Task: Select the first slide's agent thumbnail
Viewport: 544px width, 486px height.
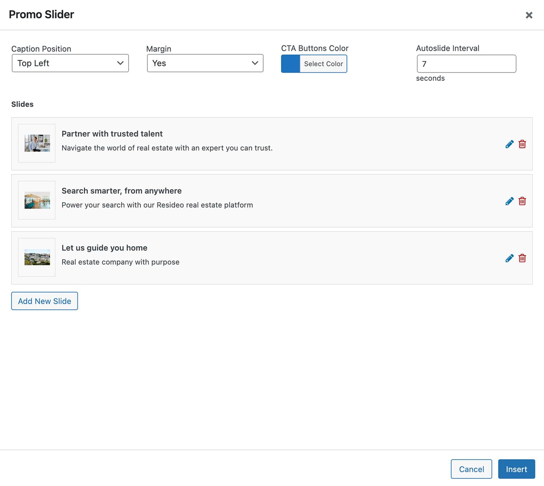Action: point(37,143)
